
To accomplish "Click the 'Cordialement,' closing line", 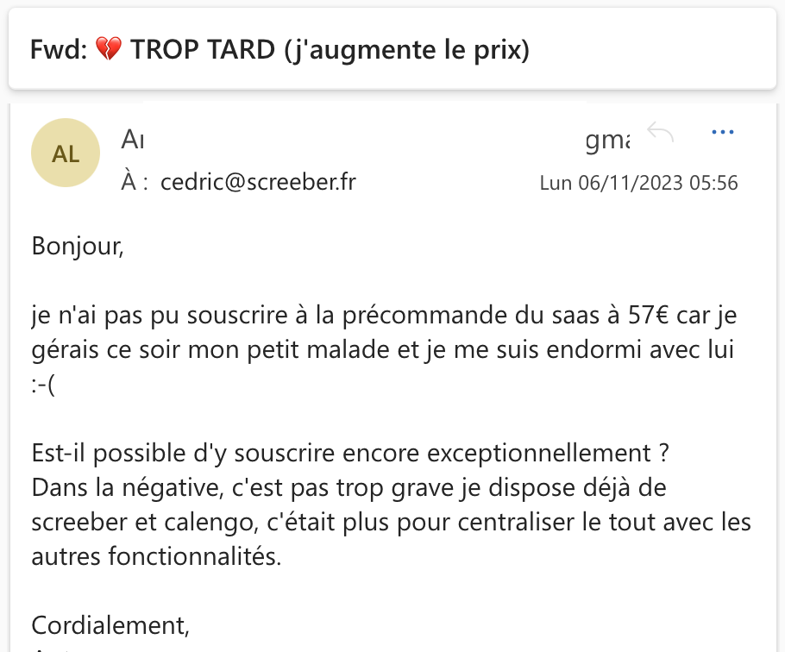I will [110, 623].
